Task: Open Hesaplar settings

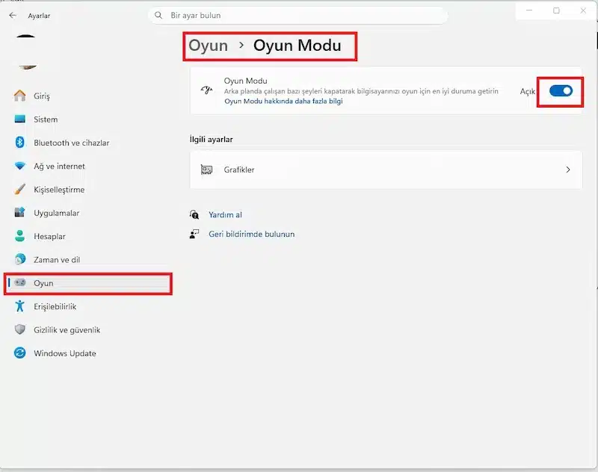Action: pyautogui.click(x=87, y=236)
